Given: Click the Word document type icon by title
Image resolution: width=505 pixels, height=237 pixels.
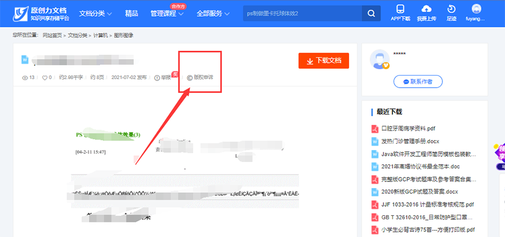Looking at the screenshot, I should 25,60.
